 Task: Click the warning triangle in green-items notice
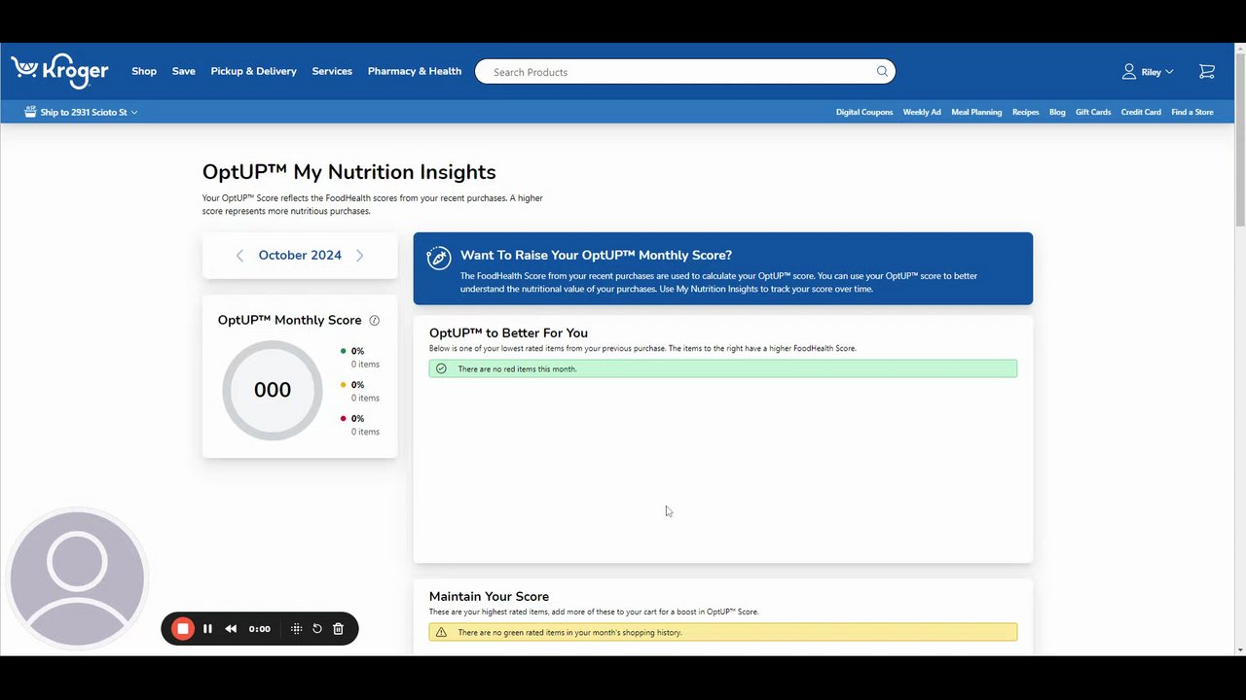click(x=441, y=632)
